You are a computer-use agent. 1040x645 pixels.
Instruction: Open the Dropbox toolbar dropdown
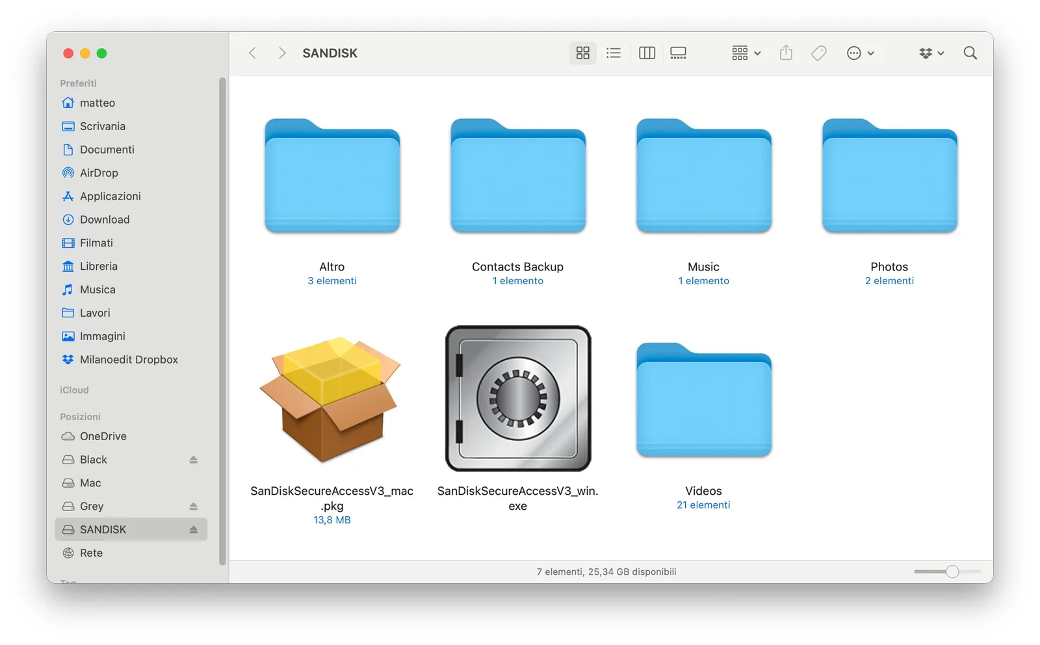coord(931,53)
